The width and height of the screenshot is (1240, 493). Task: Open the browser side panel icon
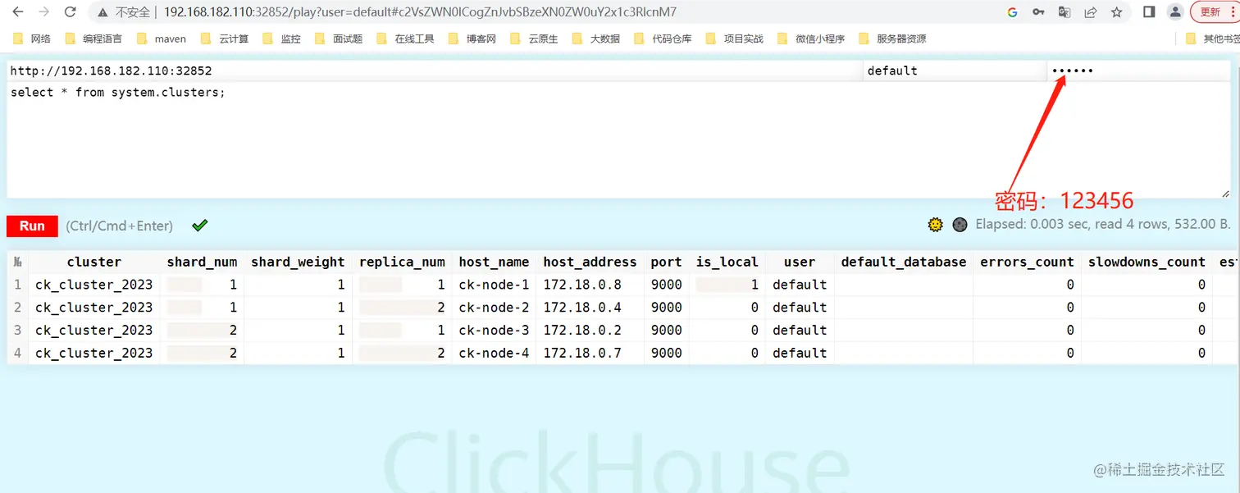pos(1149,12)
